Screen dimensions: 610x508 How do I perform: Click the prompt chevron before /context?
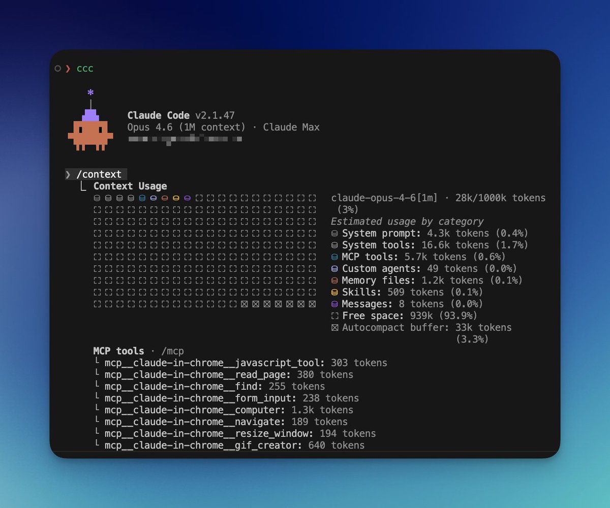(x=68, y=174)
